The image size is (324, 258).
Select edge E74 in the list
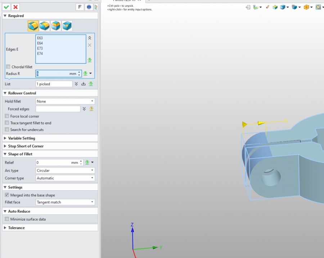click(x=40, y=54)
